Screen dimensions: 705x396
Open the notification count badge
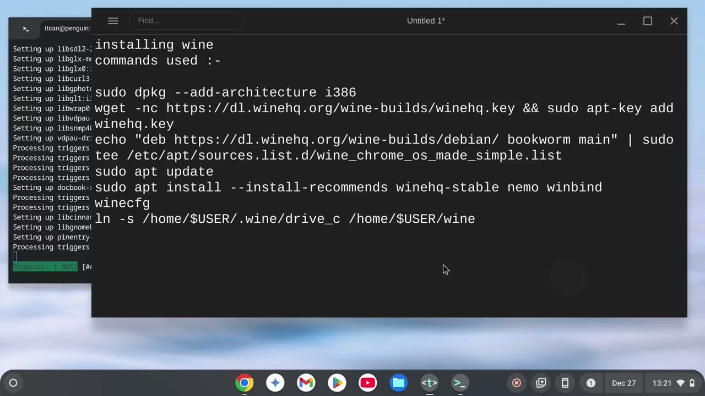click(591, 383)
